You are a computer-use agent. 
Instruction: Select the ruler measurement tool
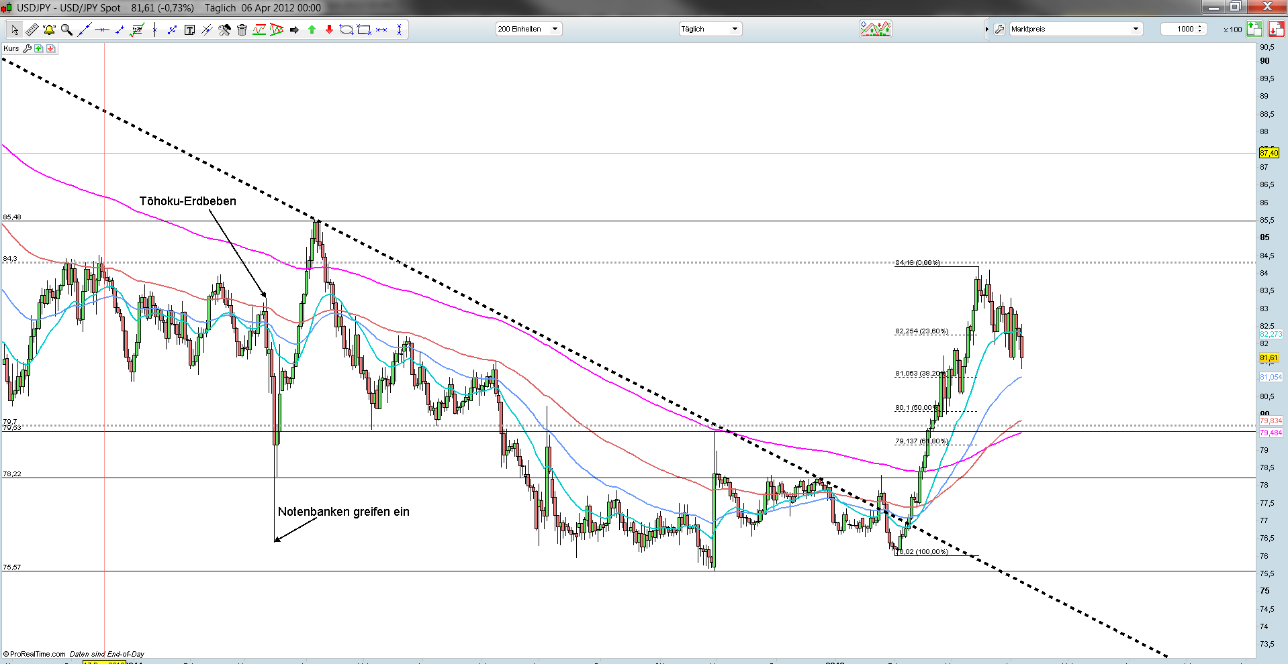(32, 30)
